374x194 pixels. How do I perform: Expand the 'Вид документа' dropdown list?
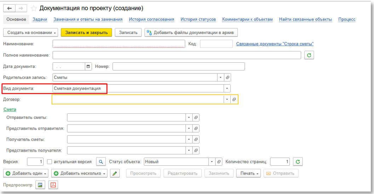click(x=227, y=89)
